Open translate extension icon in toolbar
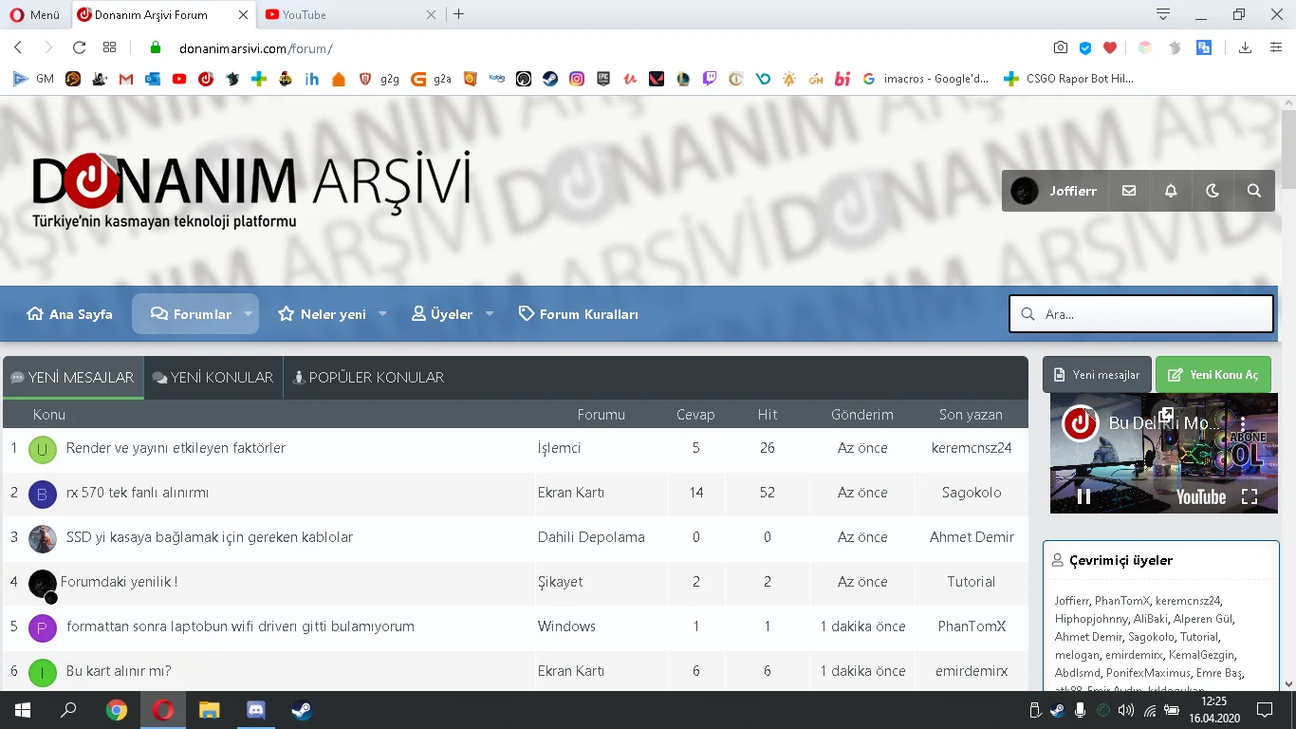This screenshot has width=1296, height=729. click(x=1204, y=47)
